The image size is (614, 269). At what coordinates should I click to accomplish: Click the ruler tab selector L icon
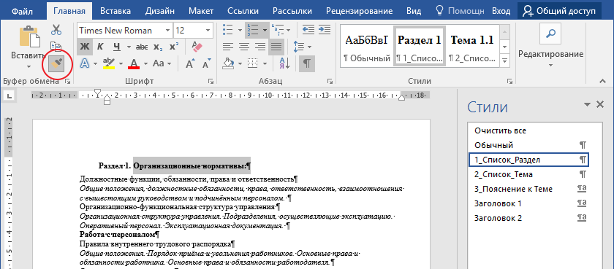coord(9,95)
